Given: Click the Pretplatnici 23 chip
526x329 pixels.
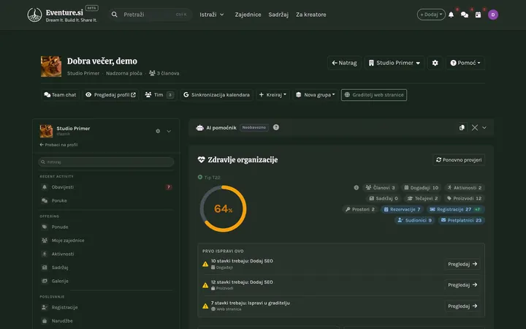Looking at the screenshot, I should pos(462,220).
